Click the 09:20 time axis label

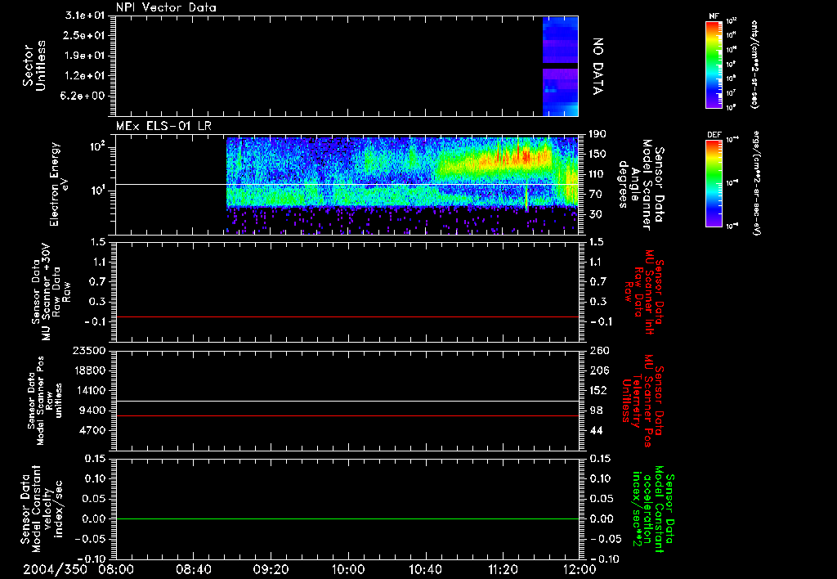pyautogui.click(x=271, y=570)
